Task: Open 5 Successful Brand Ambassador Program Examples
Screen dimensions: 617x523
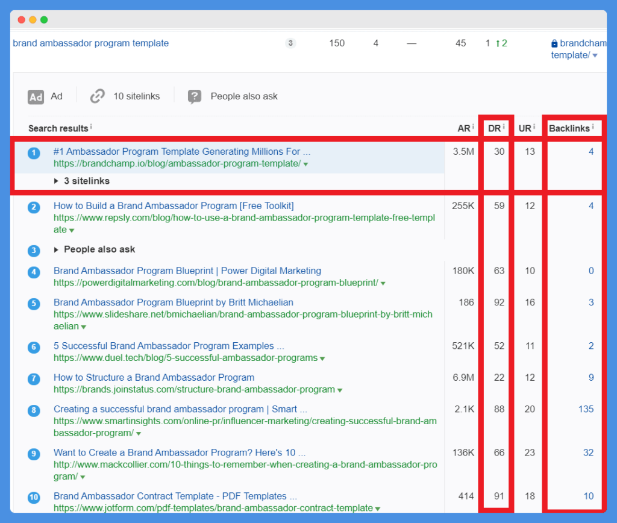Action: point(169,346)
